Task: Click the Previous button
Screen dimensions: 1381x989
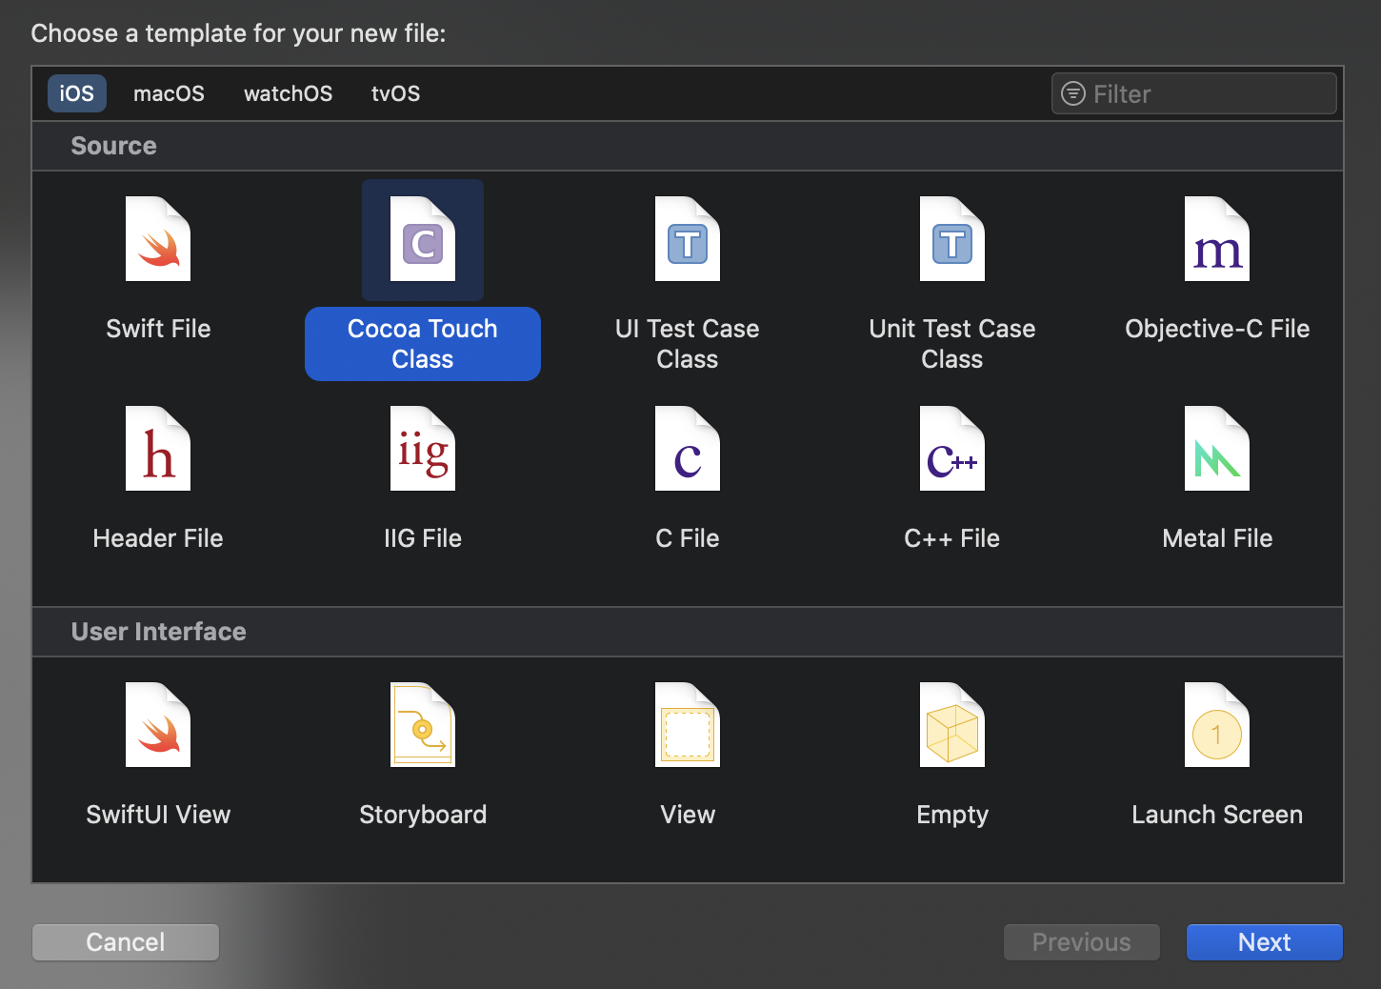Action: 1082,942
